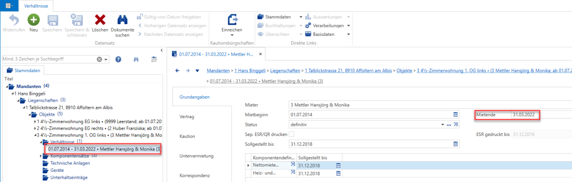The width and height of the screenshot is (572, 182).
Task: Click Technische Anlagen folder icon
Action: point(46,163)
